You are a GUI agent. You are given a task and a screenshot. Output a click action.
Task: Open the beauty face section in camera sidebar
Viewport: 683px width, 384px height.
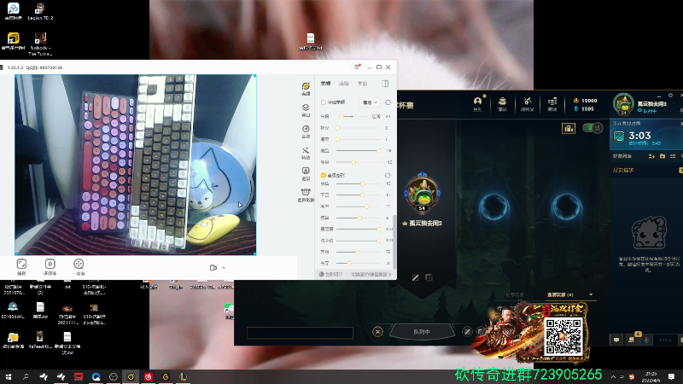click(x=306, y=89)
